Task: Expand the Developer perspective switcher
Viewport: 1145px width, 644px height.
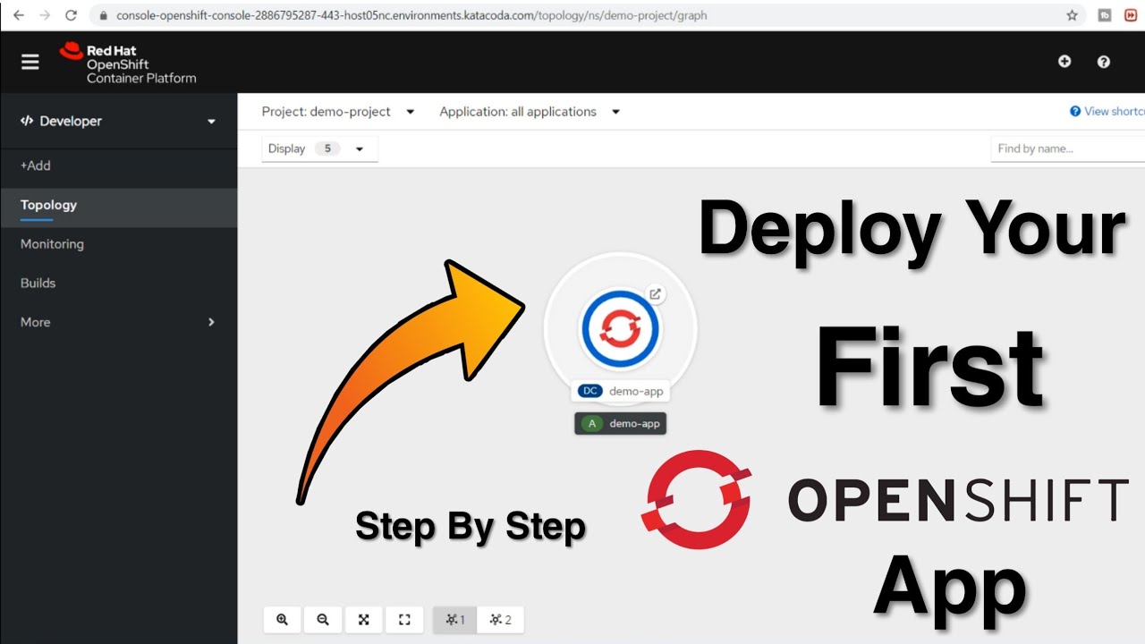Action: pyautogui.click(x=118, y=121)
